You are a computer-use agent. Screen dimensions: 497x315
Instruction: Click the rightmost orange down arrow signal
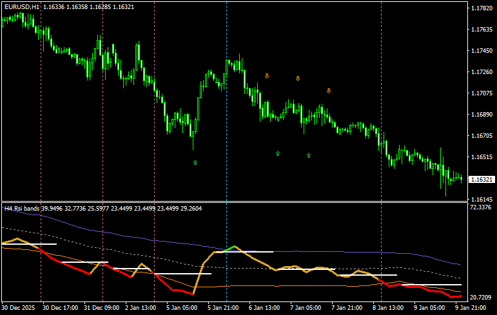[329, 91]
